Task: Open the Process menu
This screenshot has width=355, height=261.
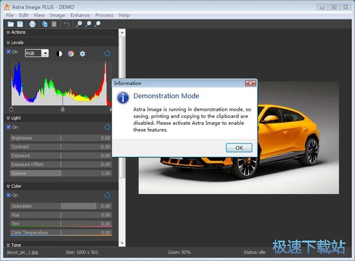Action: (x=104, y=15)
